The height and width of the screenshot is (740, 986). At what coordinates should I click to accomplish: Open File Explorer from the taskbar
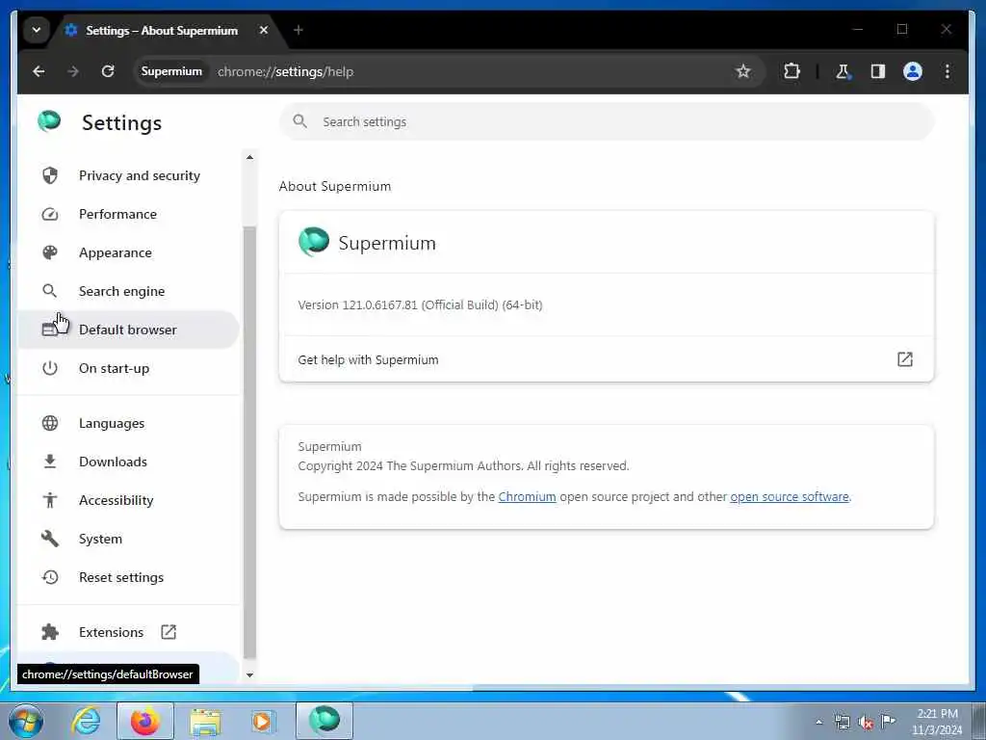(205, 722)
